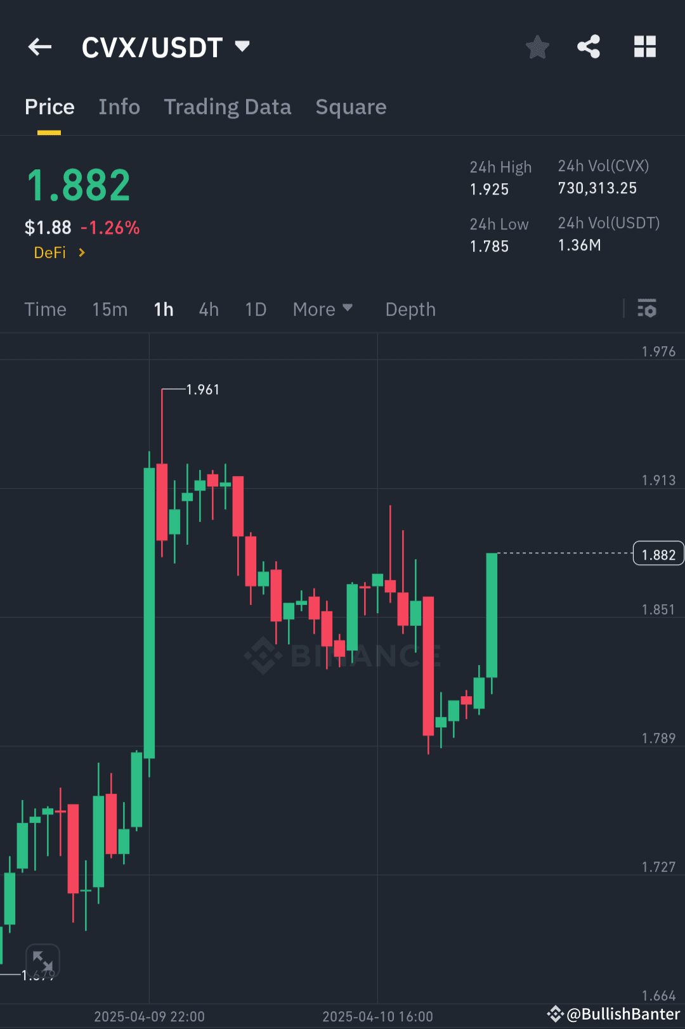Screen dimensions: 685x1029
Task: Expand the More timeframes dropdown
Action: [x=323, y=309]
